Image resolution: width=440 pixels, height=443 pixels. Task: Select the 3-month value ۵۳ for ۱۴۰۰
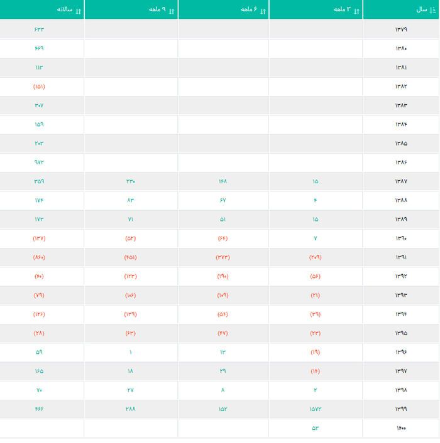coord(316,428)
